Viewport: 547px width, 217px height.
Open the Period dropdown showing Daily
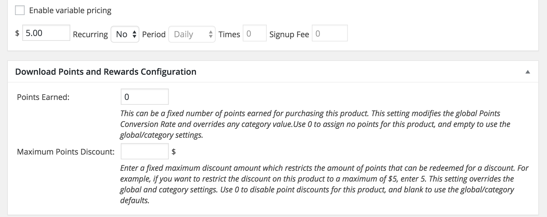tap(192, 34)
